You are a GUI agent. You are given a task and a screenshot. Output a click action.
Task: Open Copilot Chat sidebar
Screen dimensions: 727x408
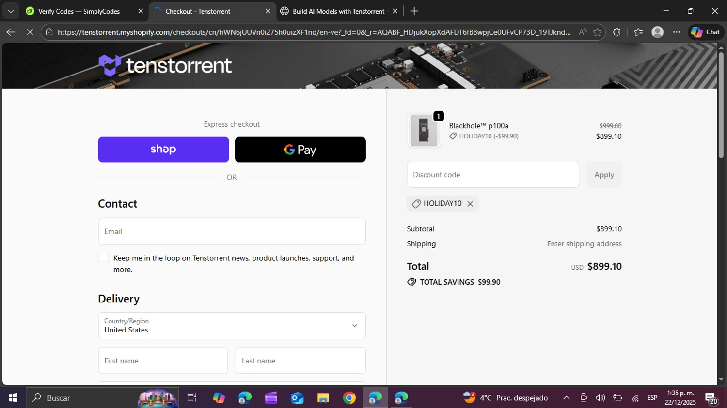tap(706, 32)
